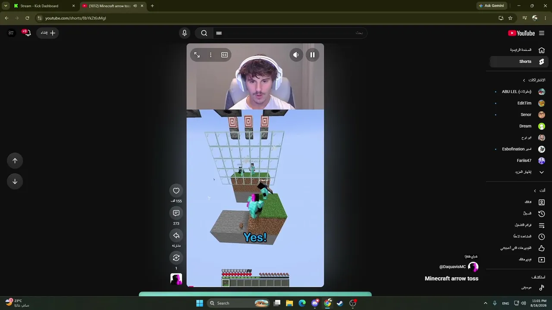This screenshot has width=552, height=310.
Task: Open the create (+) button
Action: click(48, 33)
